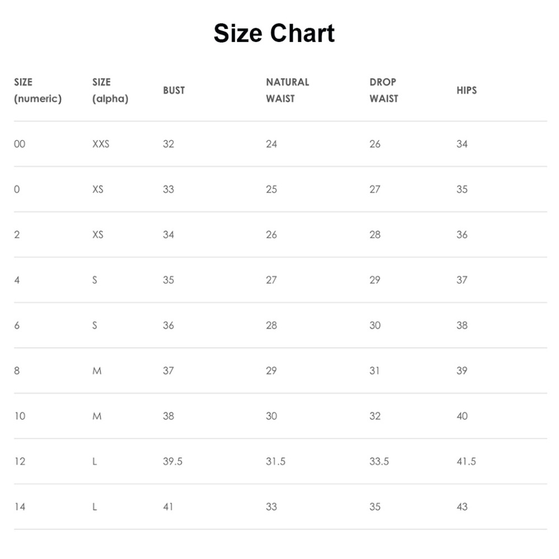Click drop waist value 33.5

coord(379,461)
